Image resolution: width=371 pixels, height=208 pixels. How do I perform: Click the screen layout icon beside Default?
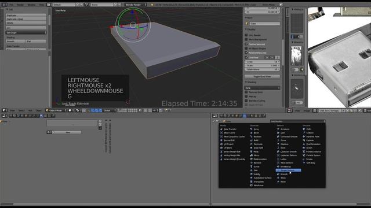(49, 5)
